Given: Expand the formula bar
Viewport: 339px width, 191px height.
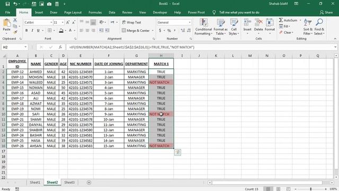Looking at the screenshot, I should coord(335,47).
